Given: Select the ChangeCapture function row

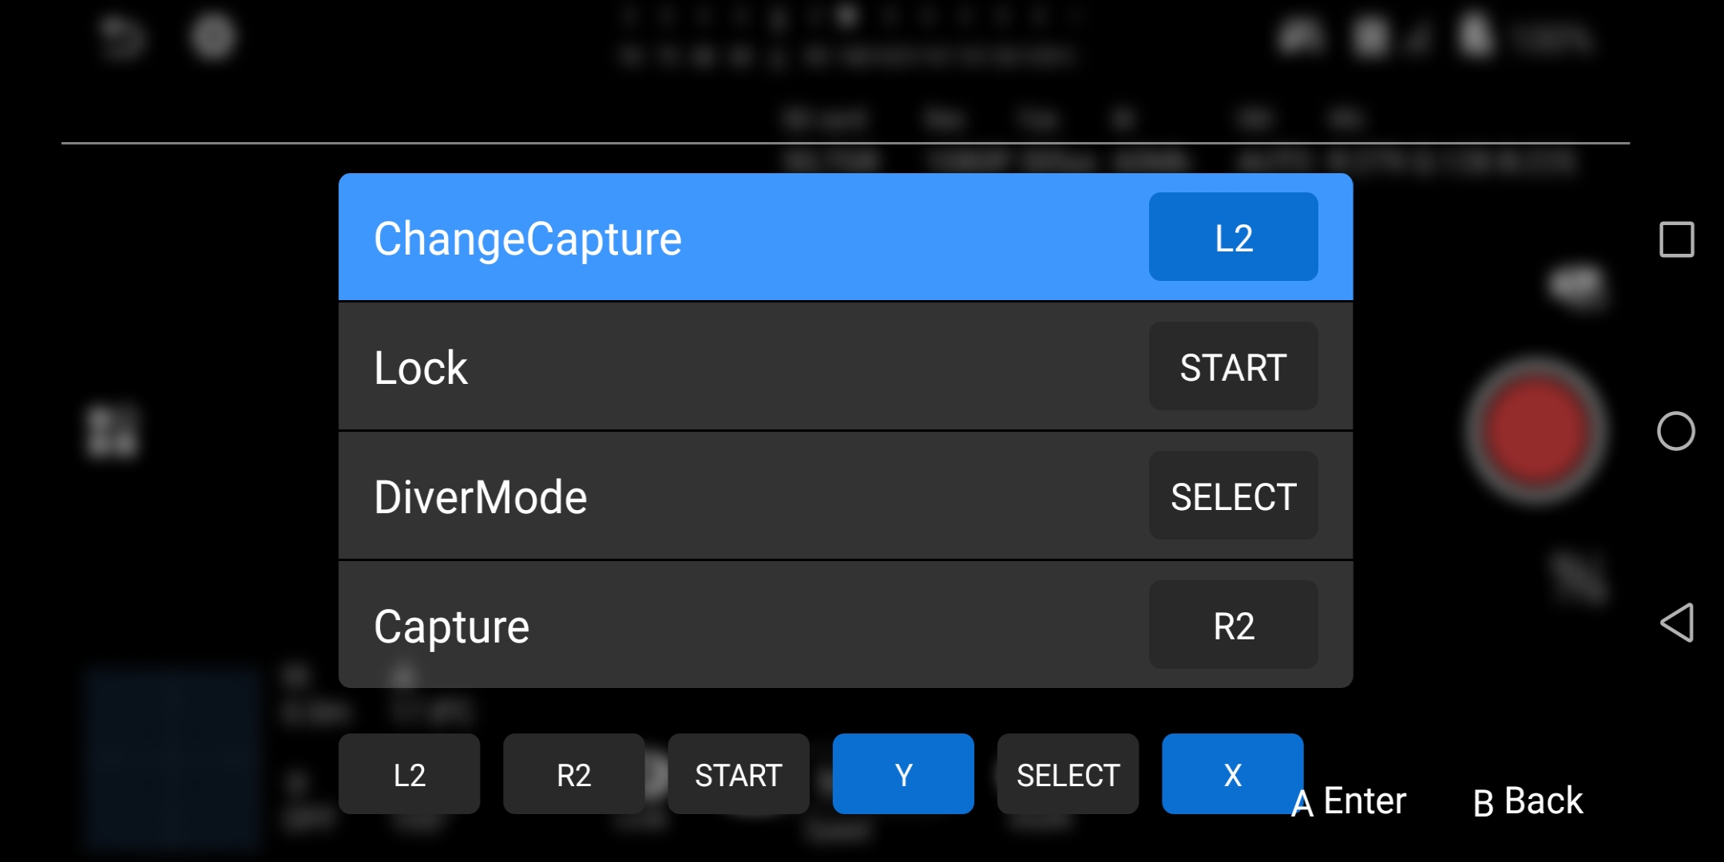Looking at the screenshot, I should coord(846,237).
